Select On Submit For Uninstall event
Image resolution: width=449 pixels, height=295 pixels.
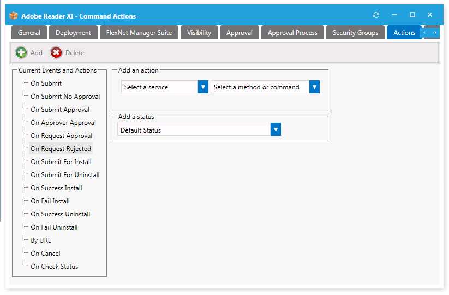pyautogui.click(x=65, y=175)
